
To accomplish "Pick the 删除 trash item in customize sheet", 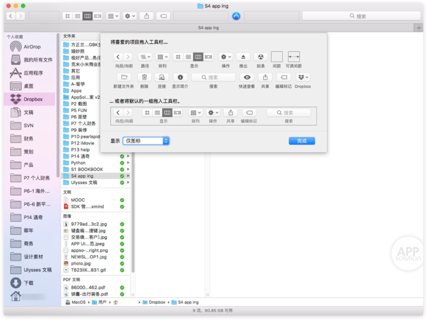I will coord(144,77).
